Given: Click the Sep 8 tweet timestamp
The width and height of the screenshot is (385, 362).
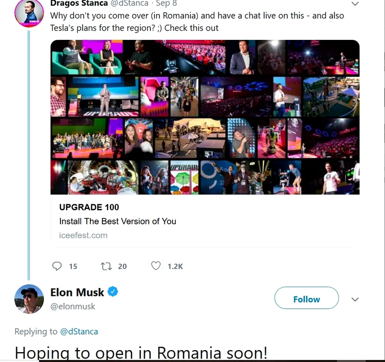Looking at the screenshot, I should point(166,4).
